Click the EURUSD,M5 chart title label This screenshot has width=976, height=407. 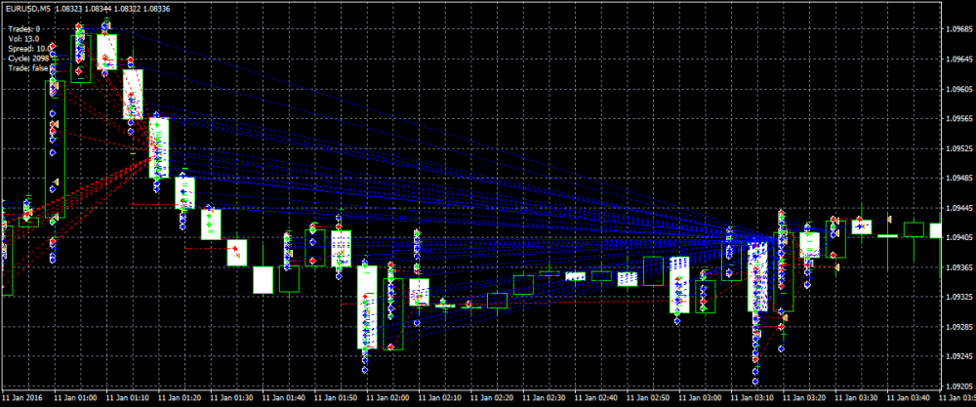pyautogui.click(x=27, y=9)
